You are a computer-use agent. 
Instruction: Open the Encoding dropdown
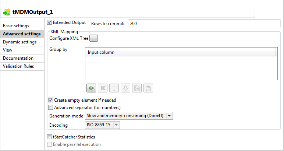(x=116, y=125)
